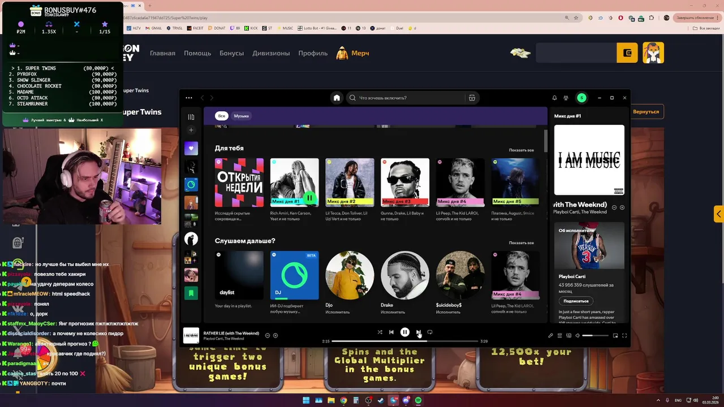Click the yellow wallet button on website header

627,53
